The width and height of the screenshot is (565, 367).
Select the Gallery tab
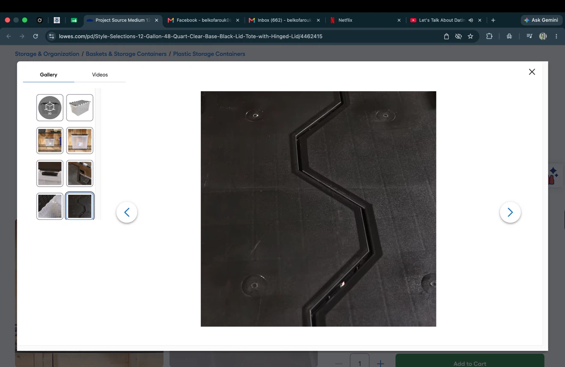click(48, 75)
